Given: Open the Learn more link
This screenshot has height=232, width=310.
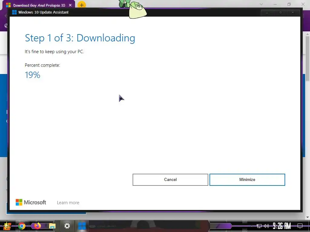Looking at the screenshot, I should pos(68,203).
